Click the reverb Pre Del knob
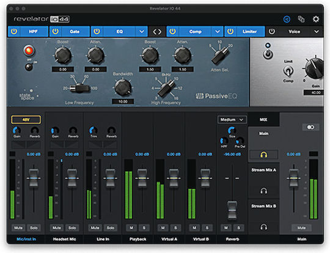 (240, 141)
